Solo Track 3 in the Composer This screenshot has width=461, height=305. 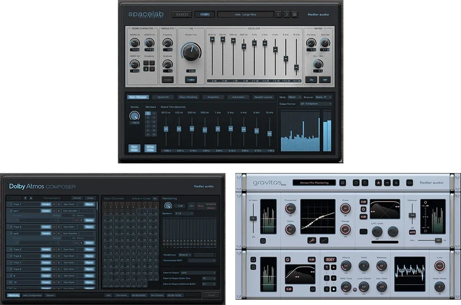(59, 227)
